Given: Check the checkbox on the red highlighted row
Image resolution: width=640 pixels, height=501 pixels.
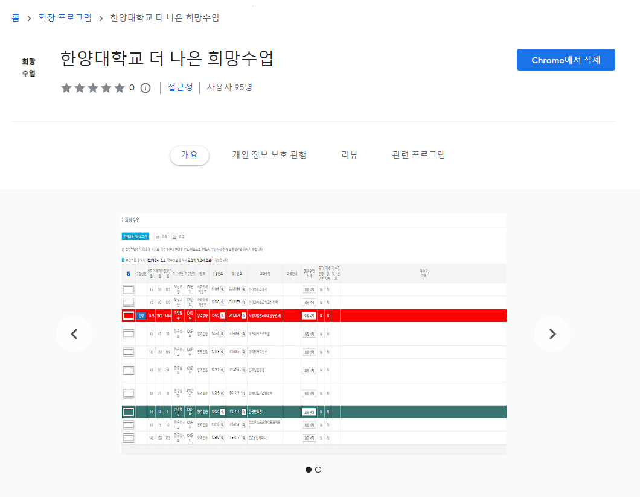Looking at the screenshot, I should click(129, 315).
